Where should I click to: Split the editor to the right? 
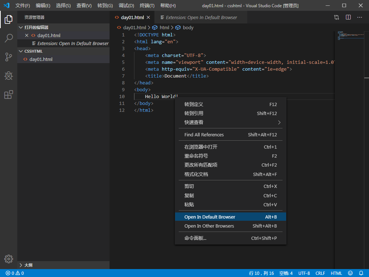[x=348, y=17]
